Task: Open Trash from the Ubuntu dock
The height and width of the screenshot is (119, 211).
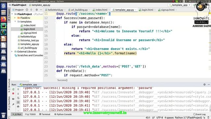Action: coord(4,115)
